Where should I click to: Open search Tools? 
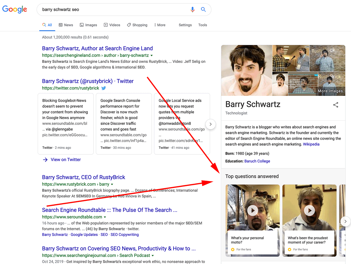pos(203,25)
